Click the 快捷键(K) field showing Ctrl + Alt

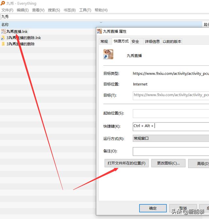(x=171, y=126)
